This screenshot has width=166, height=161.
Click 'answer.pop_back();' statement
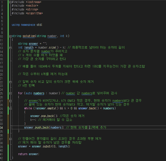[x=44, y=116]
